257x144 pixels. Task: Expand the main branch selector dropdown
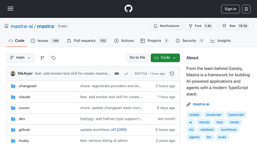21,58
